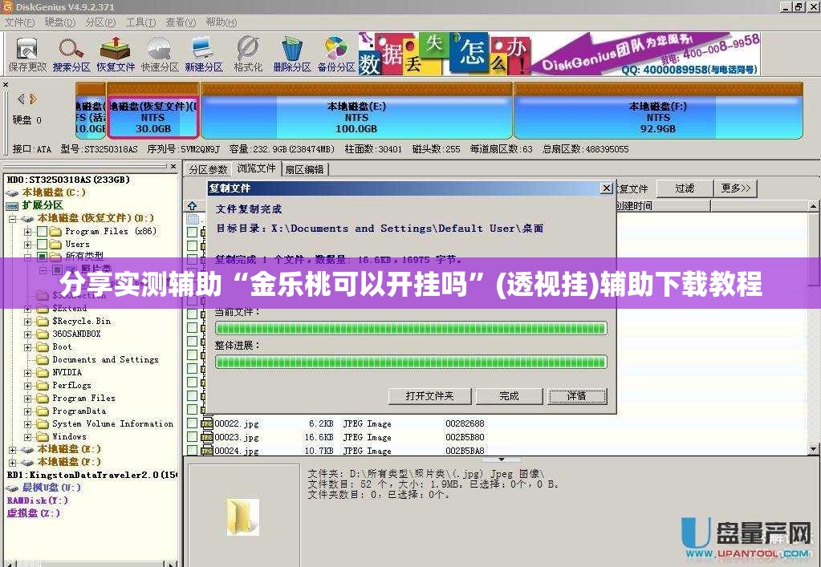This screenshot has height=567, width=821.
Task: Expand the Windows folder node
Action: click(27, 437)
